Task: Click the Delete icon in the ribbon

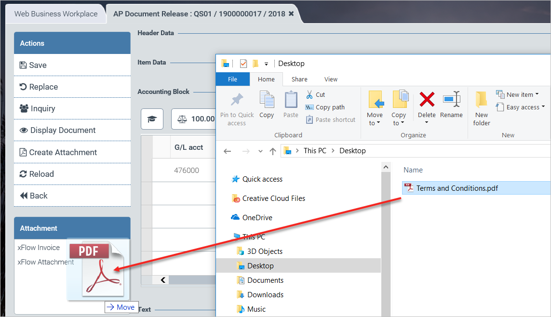Action: click(427, 100)
